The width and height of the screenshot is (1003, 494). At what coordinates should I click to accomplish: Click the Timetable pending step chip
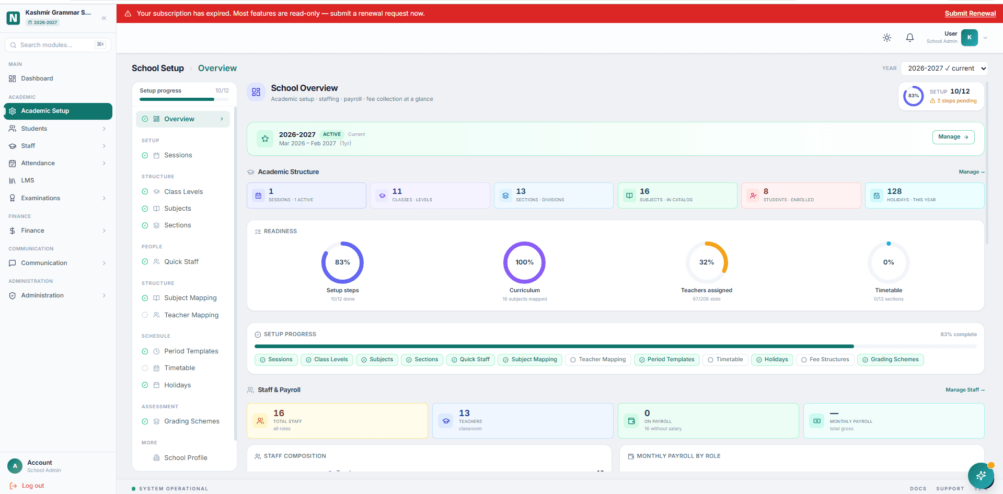[725, 360]
